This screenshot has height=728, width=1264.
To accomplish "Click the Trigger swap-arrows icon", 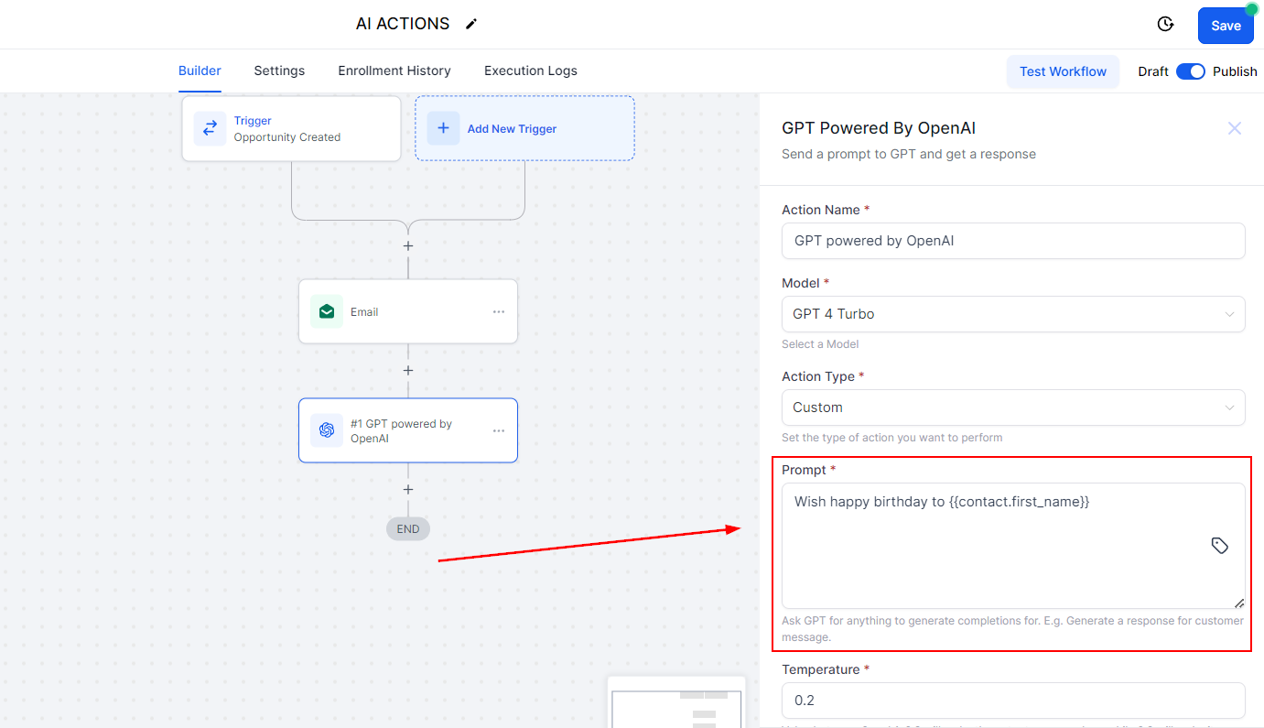I will (x=210, y=129).
